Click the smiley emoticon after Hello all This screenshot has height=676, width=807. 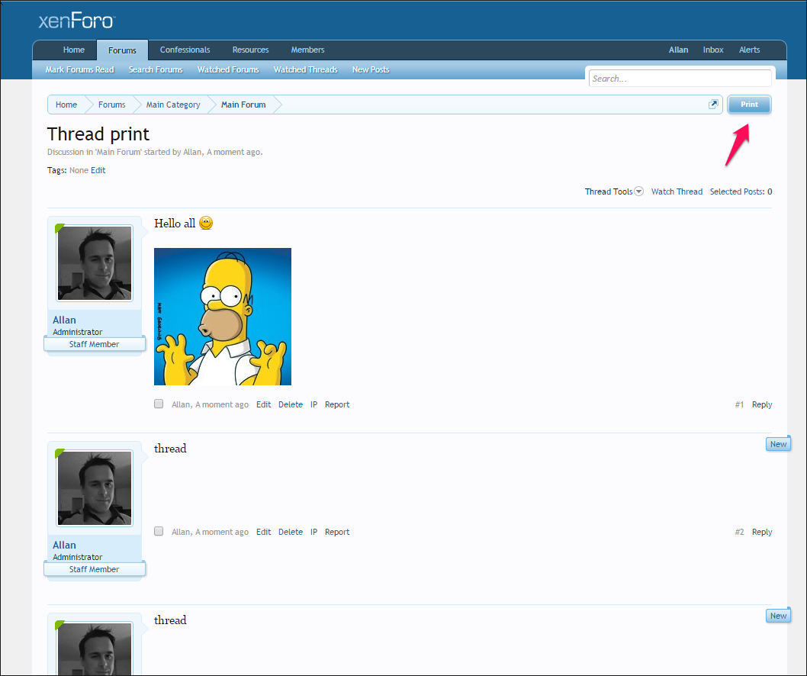pyautogui.click(x=206, y=223)
